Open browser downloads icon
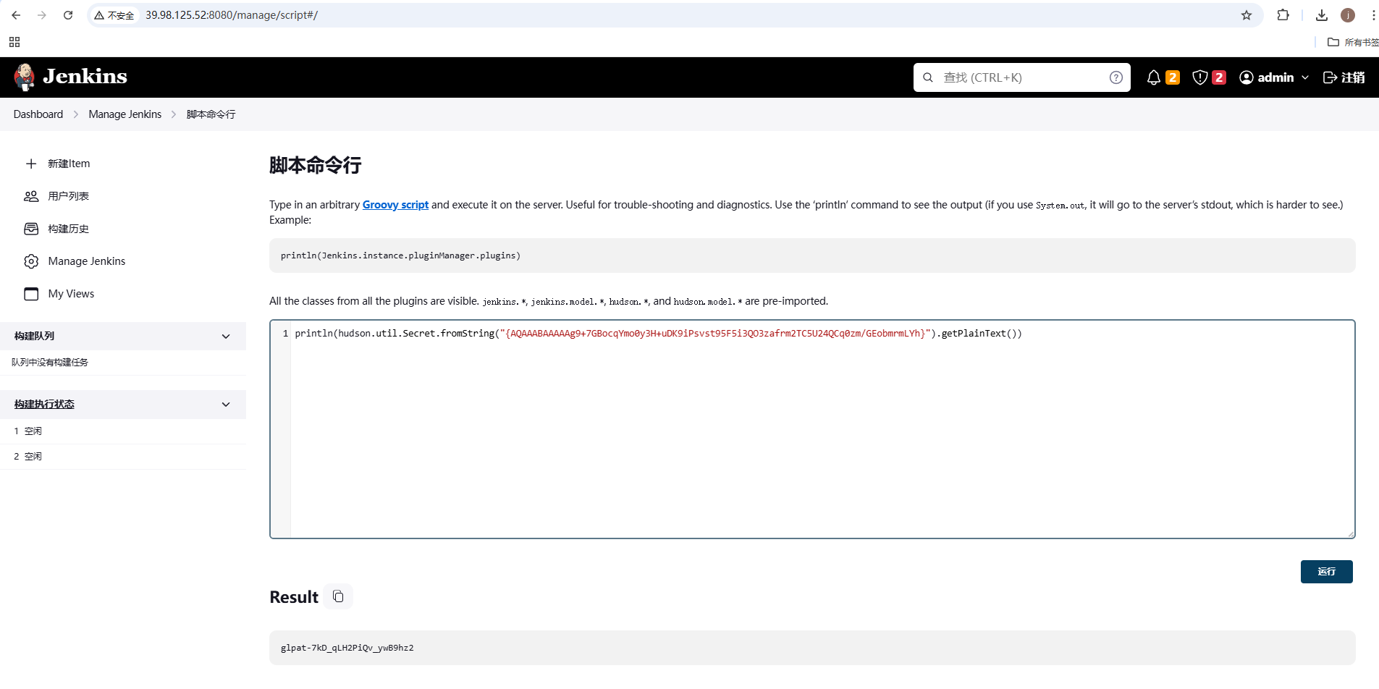The width and height of the screenshot is (1379, 689). pyautogui.click(x=1321, y=15)
